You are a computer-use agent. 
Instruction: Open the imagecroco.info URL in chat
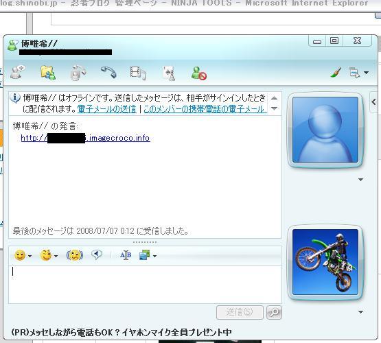coord(86,138)
